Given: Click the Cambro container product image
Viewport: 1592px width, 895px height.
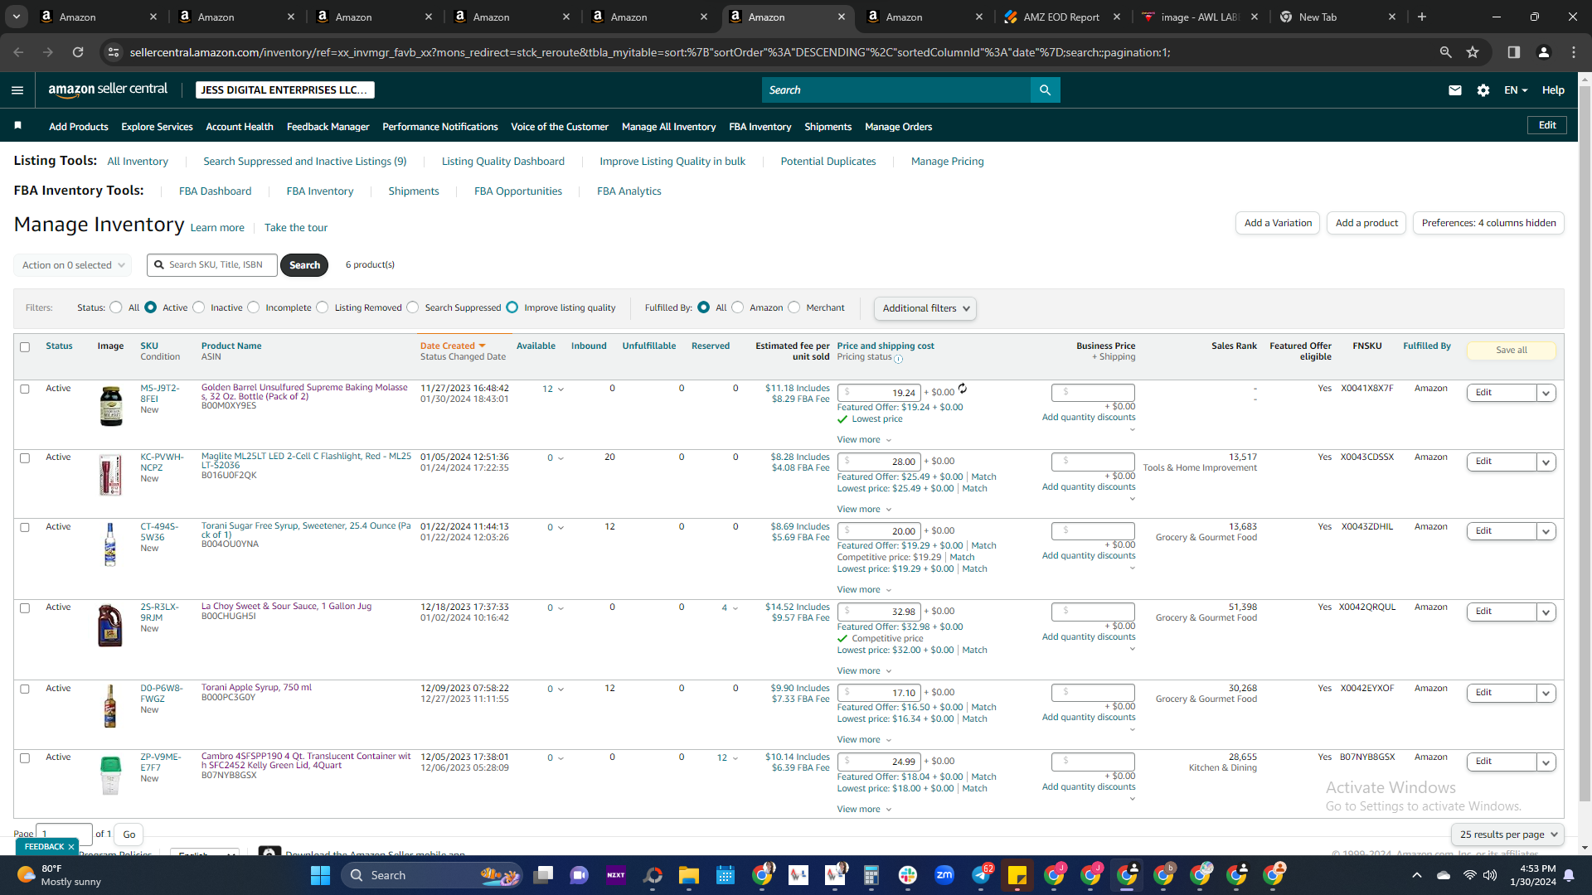Looking at the screenshot, I should pyautogui.click(x=110, y=776).
